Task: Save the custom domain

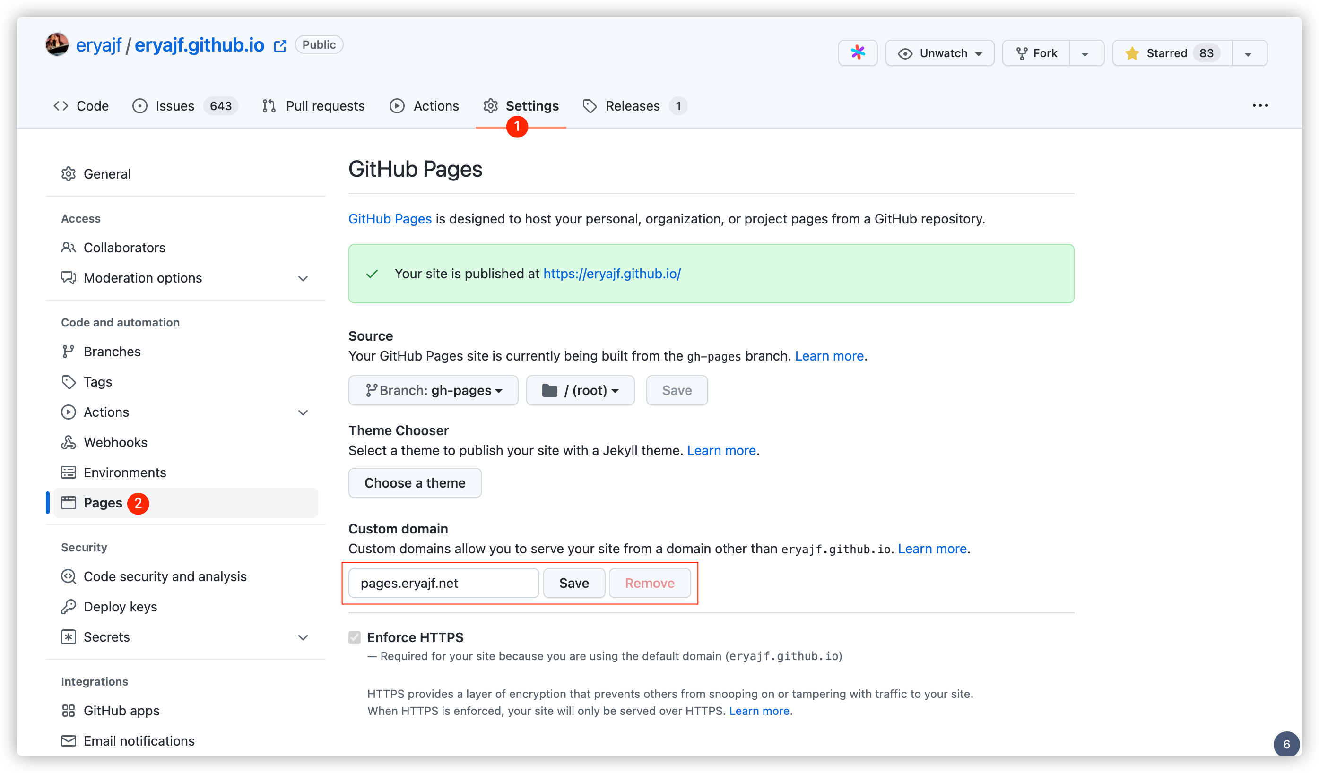Action: point(574,583)
